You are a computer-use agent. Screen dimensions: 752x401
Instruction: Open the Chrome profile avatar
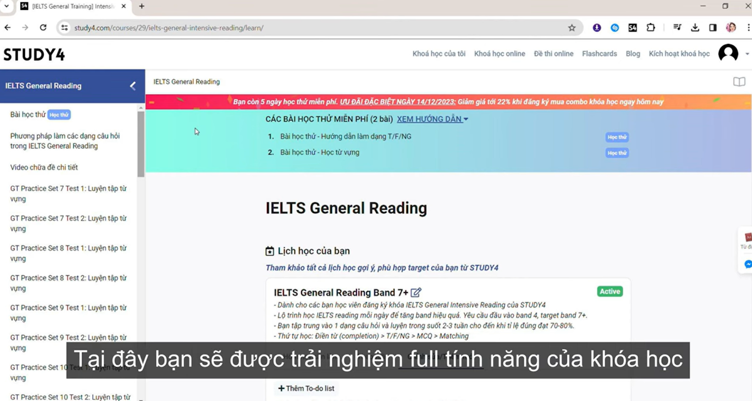coord(731,28)
